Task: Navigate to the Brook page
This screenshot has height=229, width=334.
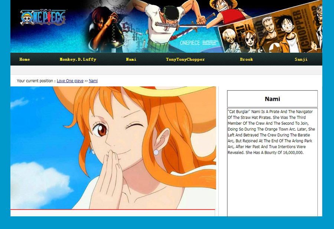Action: (x=246, y=59)
